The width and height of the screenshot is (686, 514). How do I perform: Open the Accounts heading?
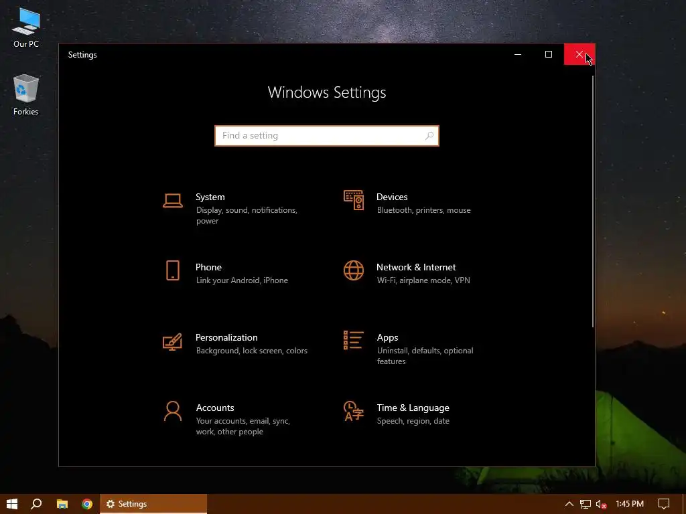pos(215,408)
